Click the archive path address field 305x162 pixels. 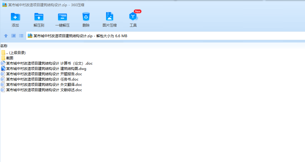click(166, 36)
